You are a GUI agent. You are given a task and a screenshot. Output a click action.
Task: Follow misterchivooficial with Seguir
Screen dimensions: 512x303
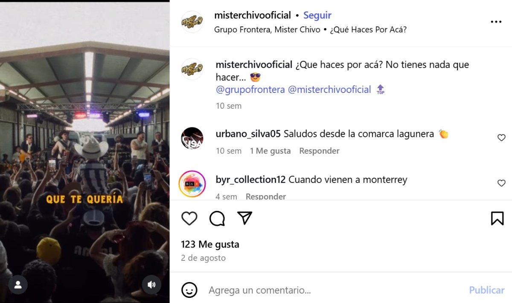click(317, 15)
